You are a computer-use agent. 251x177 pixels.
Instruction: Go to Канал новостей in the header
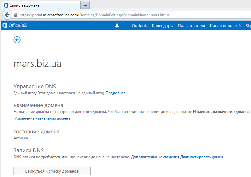point(225,26)
